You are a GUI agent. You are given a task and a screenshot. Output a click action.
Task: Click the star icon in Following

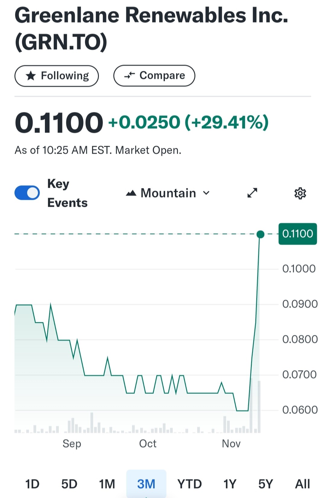31,76
